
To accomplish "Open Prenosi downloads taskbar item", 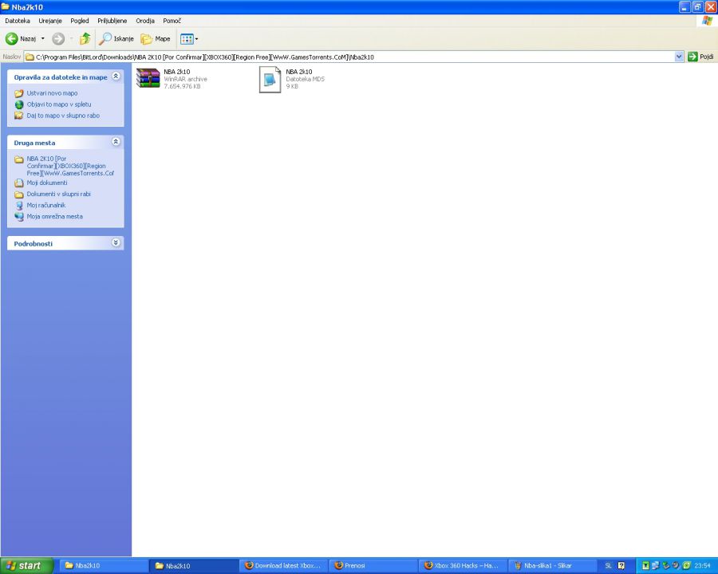I will coord(373,566).
